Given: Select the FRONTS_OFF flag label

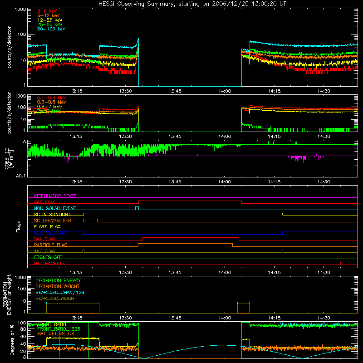Looking at the screenshot, I should click(48, 257).
